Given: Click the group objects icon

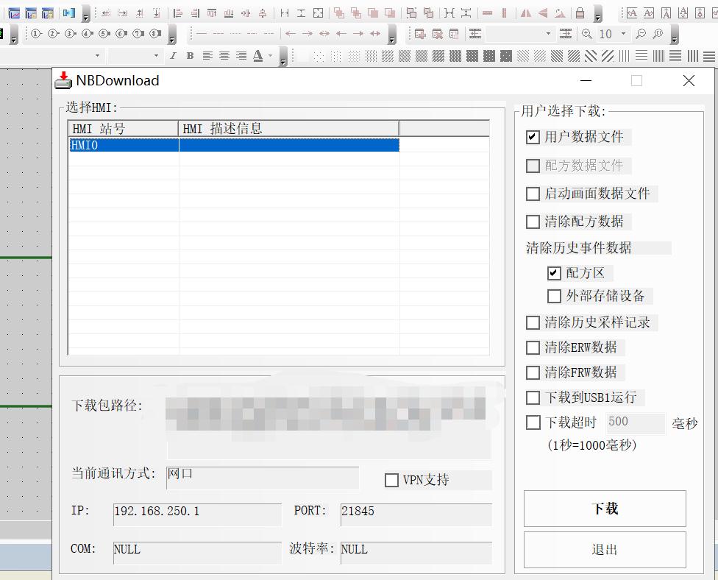Looking at the screenshot, I should [412, 13].
